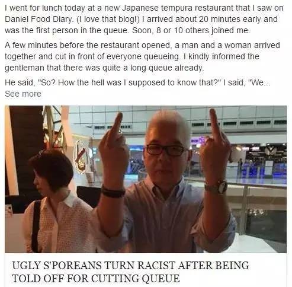The width and height of the screenshot is (292, 287).
Task: Click the paragraph starting 'A few minutes before'
Action: pos(142,56)
